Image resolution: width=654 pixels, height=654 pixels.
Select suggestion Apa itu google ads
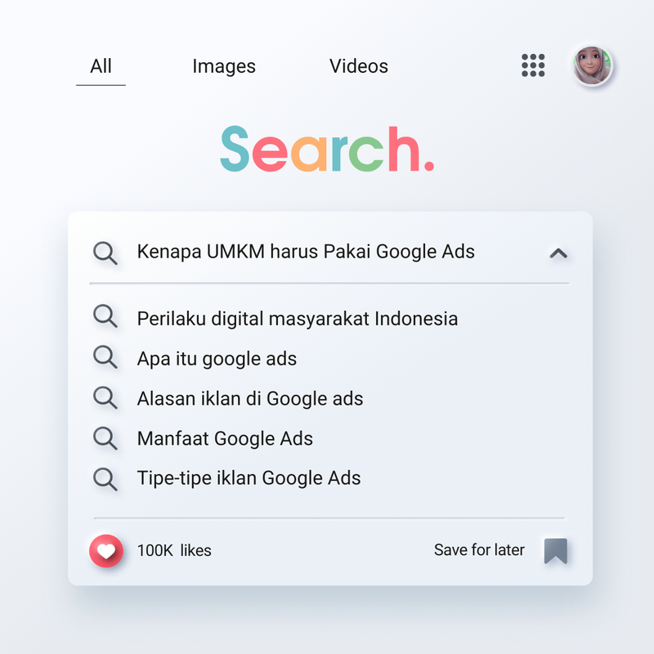(x=217, y=359)
